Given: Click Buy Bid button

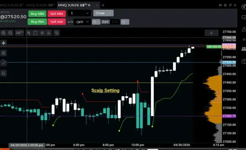Looking at the screenshot, I should coord(37,22).
